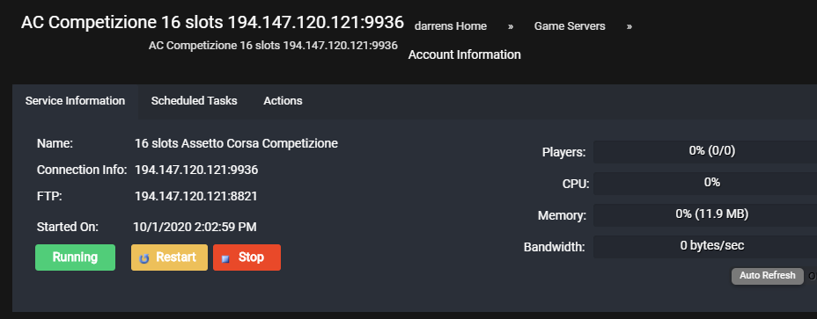
Task: Click the Connection Info address 194.147.120.121:9936
Action: (x=196, y=170)
